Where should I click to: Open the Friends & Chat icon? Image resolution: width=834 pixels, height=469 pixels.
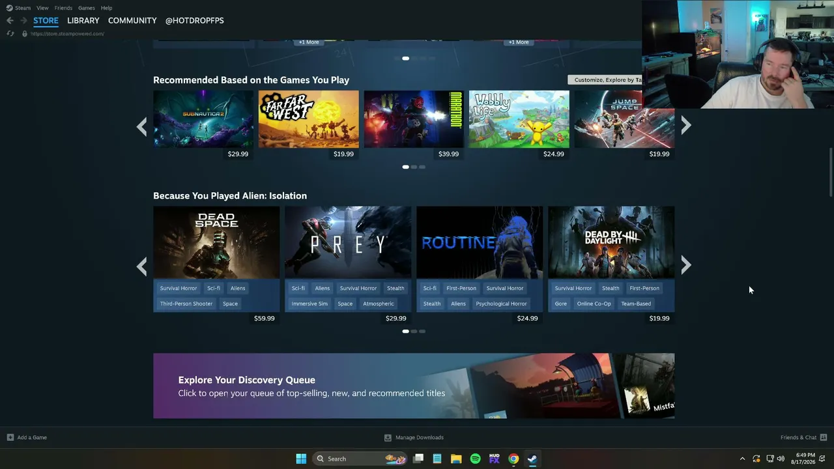click(824, 437)
